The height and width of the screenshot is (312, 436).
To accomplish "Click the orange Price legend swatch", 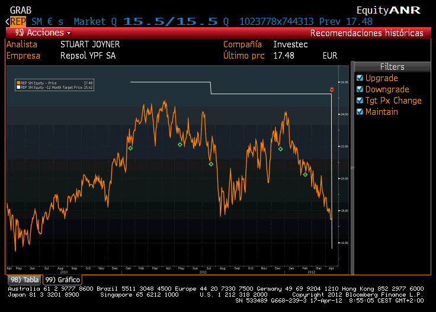I will [x=18, y=83].
